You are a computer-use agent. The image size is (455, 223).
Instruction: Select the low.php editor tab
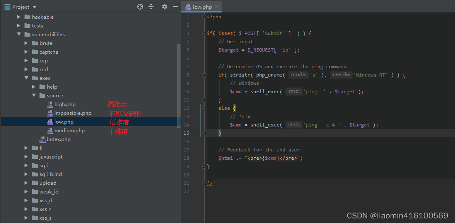(201, 7)
